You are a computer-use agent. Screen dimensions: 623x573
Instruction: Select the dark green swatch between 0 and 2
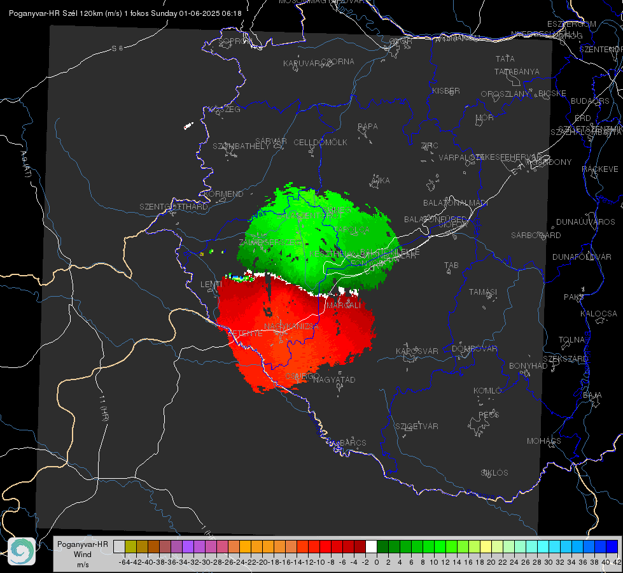click(x=382, y=546)
